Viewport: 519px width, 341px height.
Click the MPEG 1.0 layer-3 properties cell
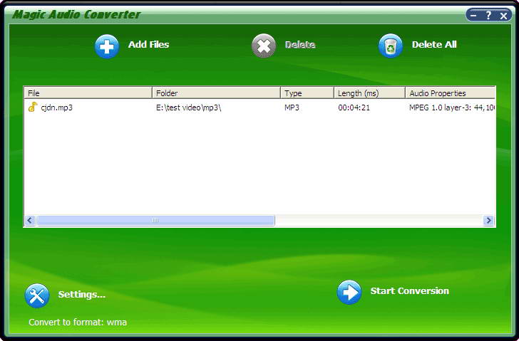click(452, 107)
